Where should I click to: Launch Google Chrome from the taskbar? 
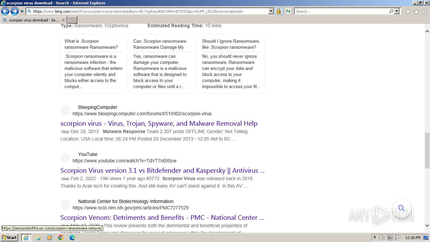click(61, 238)
